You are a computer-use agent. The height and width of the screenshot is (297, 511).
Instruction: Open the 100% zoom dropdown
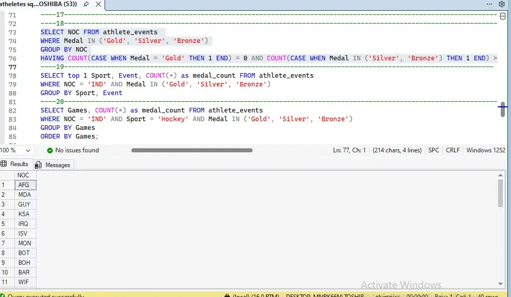[15, 150]
